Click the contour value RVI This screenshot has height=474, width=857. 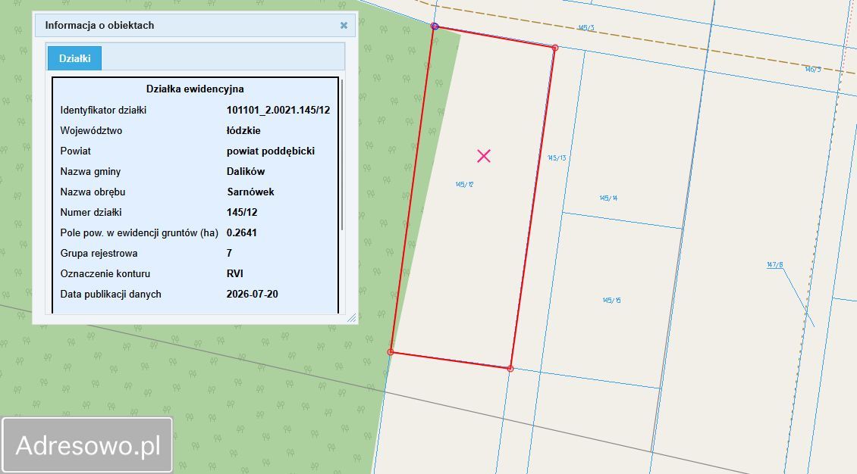234,274
